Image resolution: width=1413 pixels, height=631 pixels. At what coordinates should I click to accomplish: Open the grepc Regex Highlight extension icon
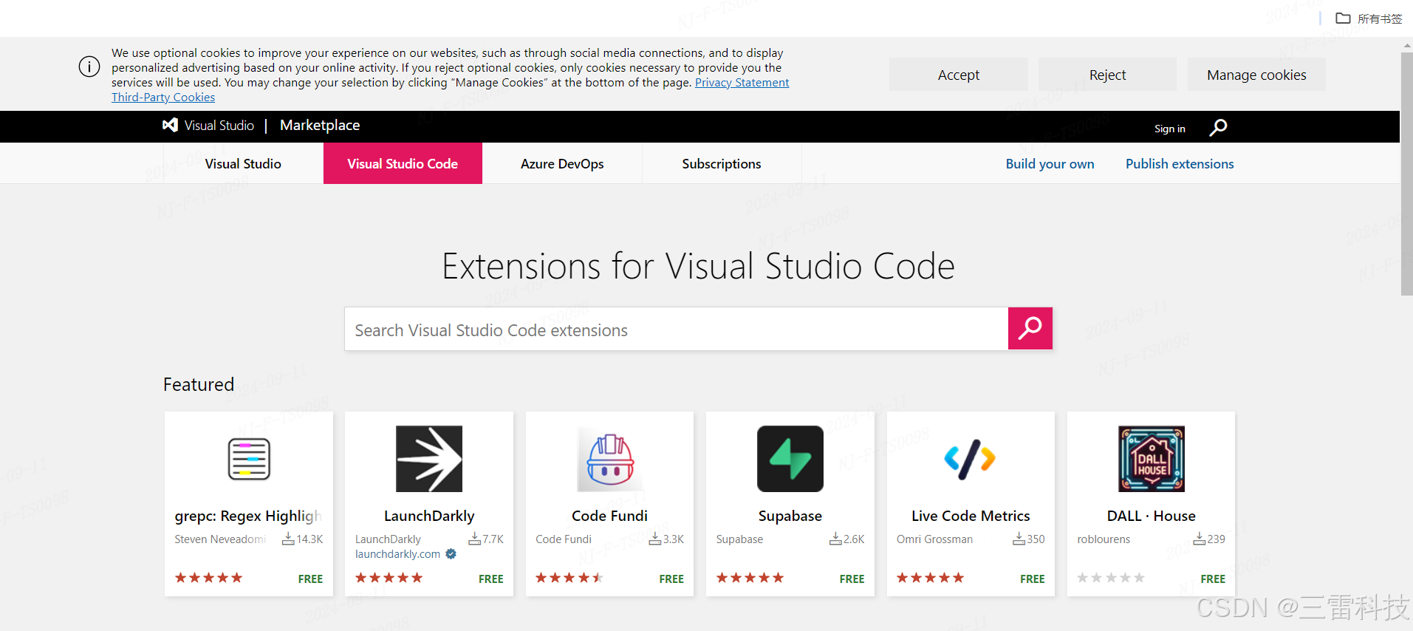(249, 459)
